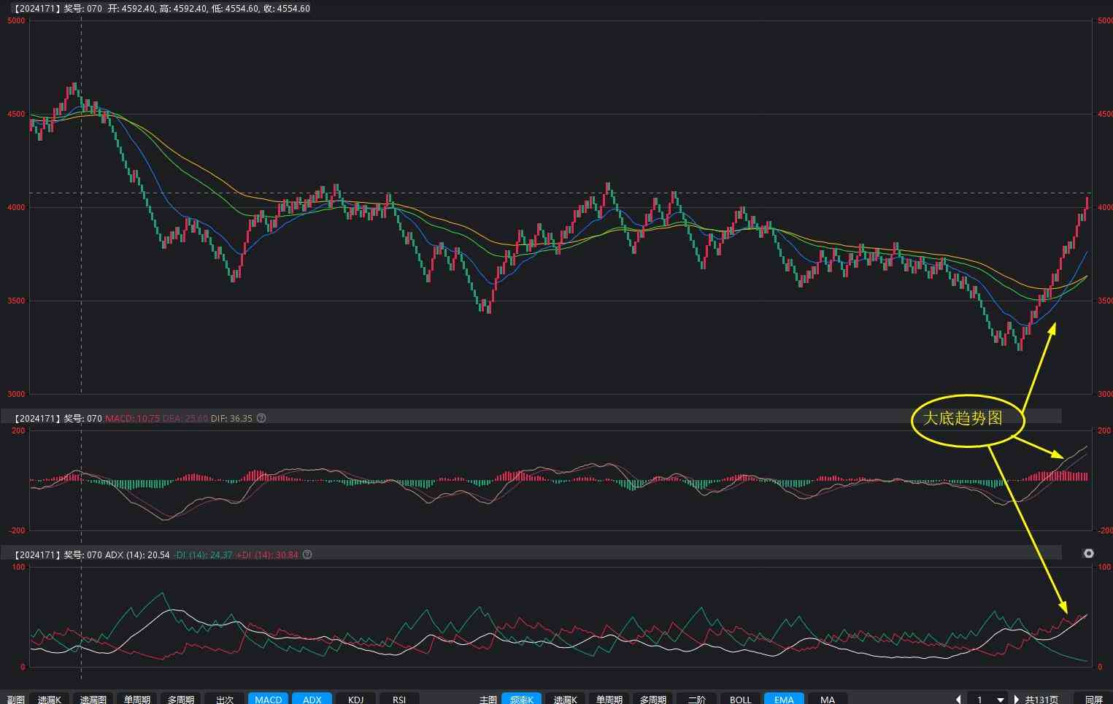
Task: Enable BOLL overlay on main chart
Action: [740, 699]
